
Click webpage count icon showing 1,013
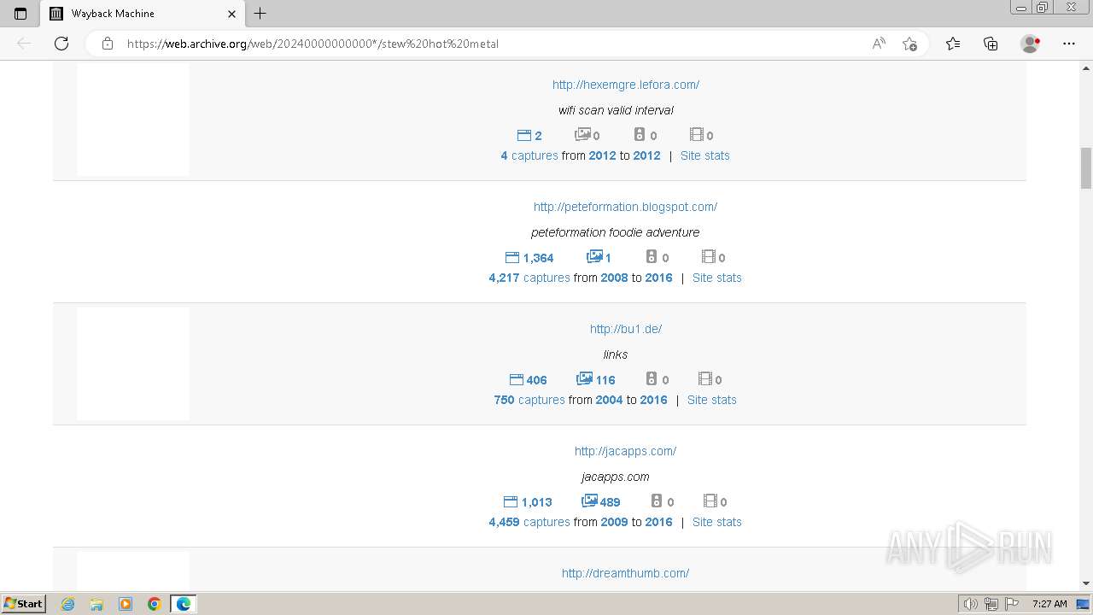point(511,501)
